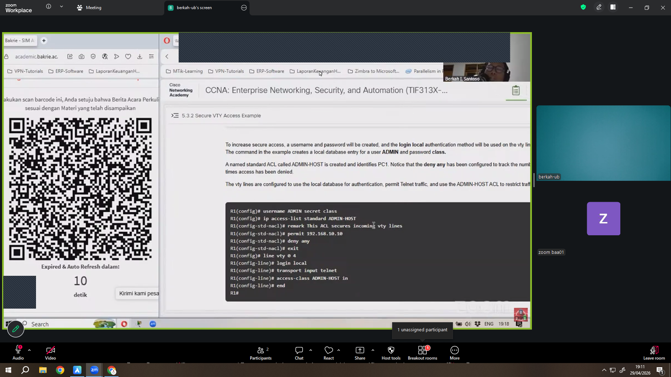Expand the React options chevron
671x377 pixels.
(339, 350)
